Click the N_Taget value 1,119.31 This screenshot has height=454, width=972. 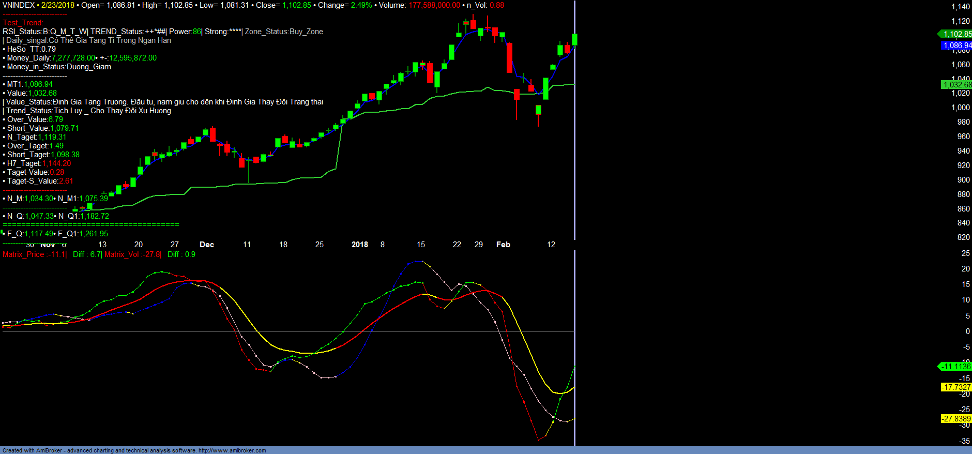pos(52,137)
